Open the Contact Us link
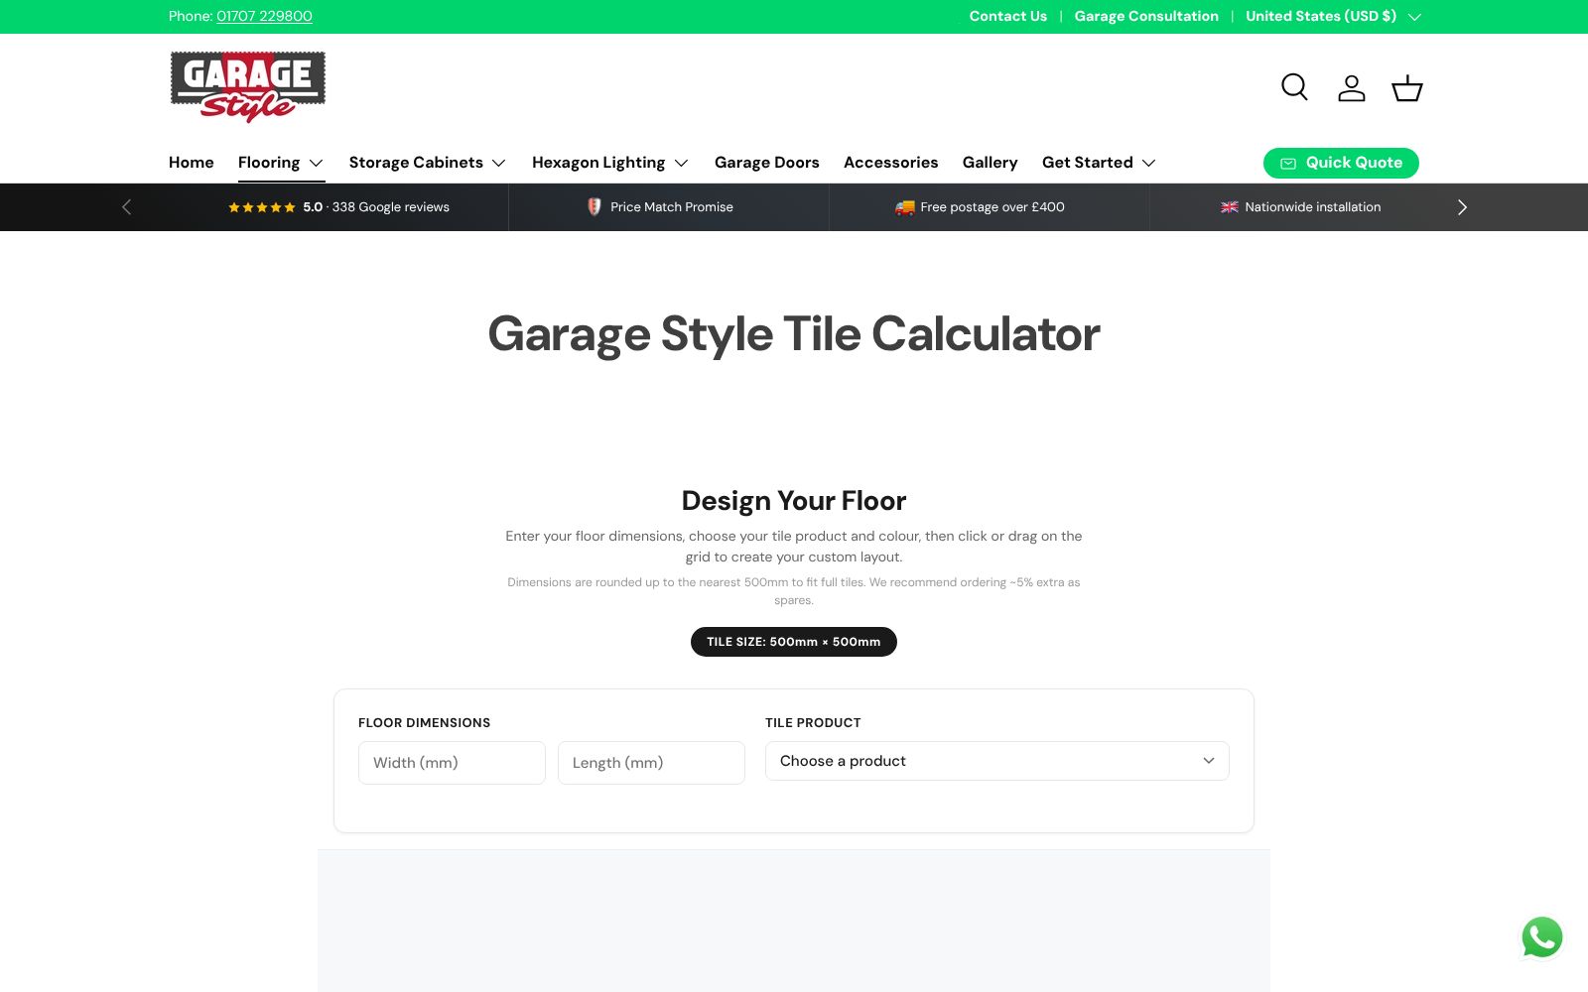The height and width of the screenshot is (992, 1588). click(1007, 16)
